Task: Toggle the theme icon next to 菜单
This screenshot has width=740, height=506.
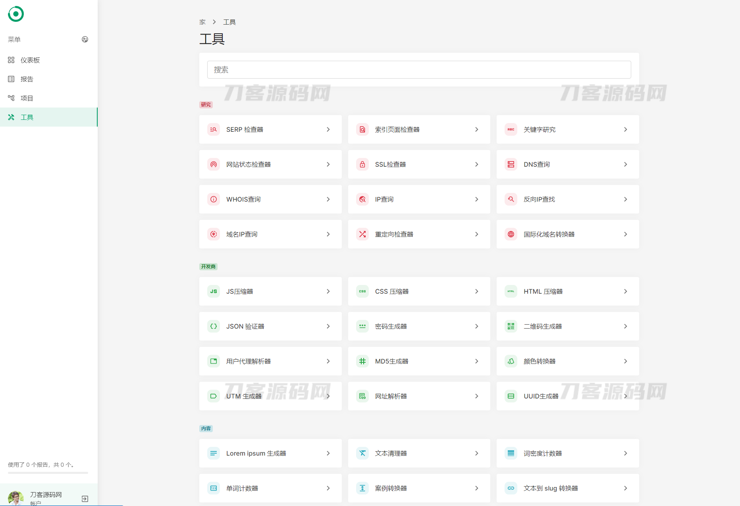Action: 85,39
